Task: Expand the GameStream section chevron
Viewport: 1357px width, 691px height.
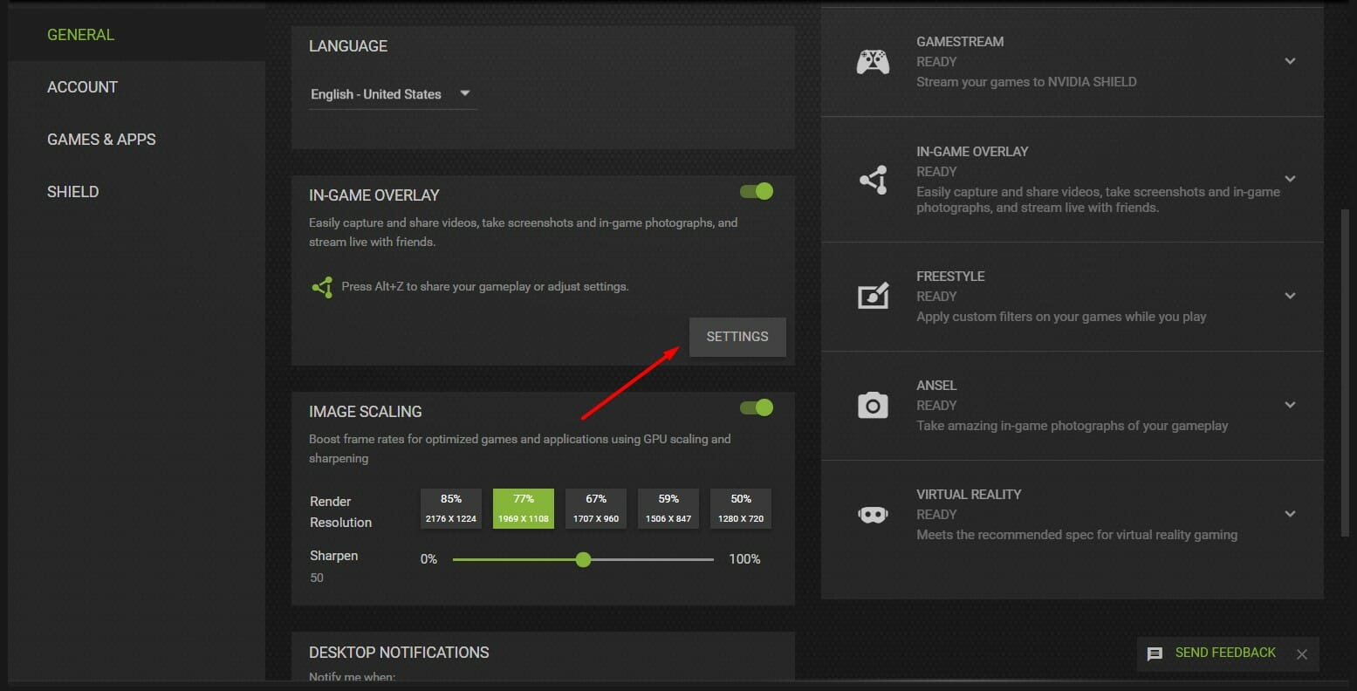Action: (x=1290, y=62)
